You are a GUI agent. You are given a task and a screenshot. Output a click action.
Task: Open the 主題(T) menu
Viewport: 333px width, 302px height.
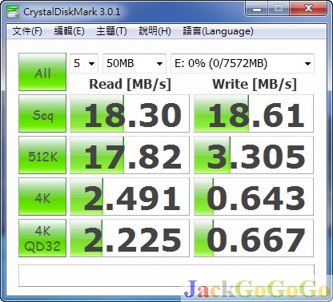111,31
